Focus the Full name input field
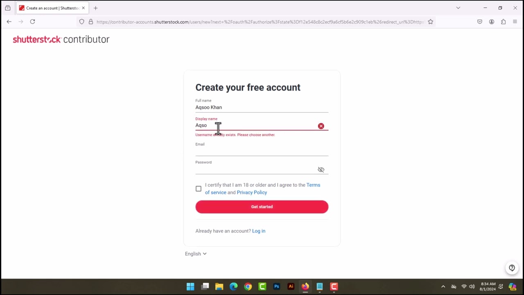This screenshot has width=524, height=295. (x=262, y=107)
